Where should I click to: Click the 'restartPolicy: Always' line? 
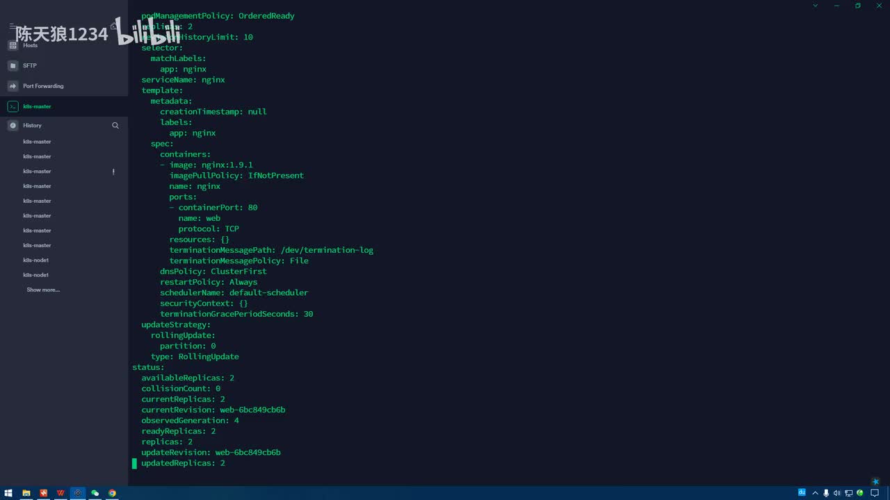point(209,282)
